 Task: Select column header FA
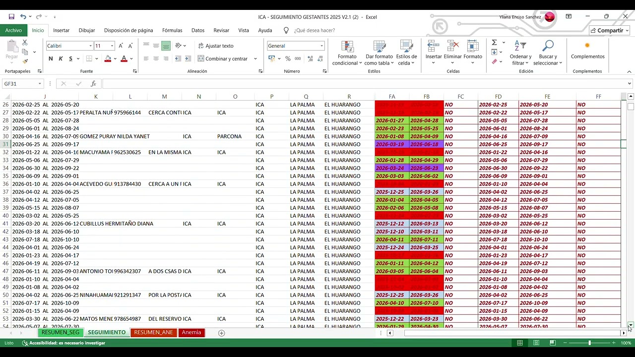392,96
